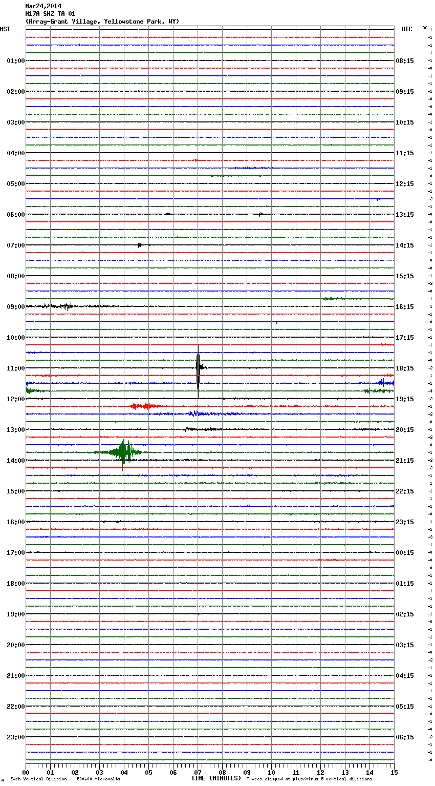
Task: Click the 15 minute axis tick label
Action: [394, 772]
